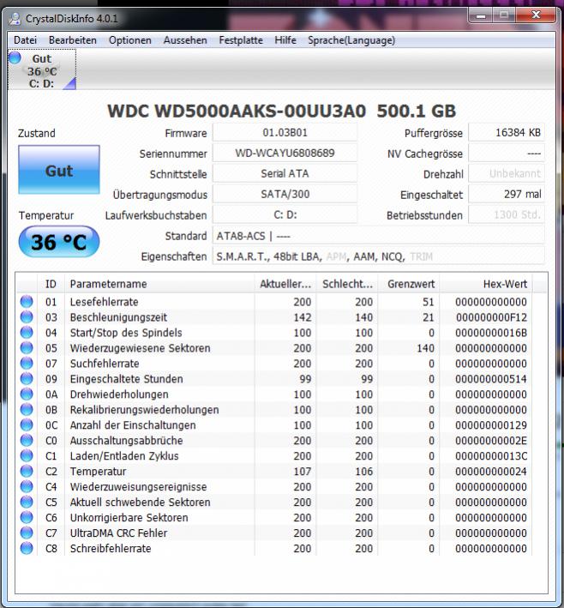This screenshot has height=608, width=564.
Task: Click the Grenzwert column header
Action: click(x=409, y=284)
